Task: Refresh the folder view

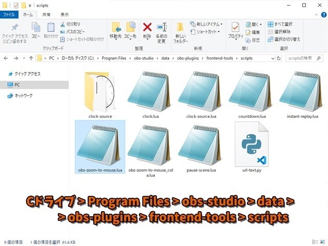Action: [x=279, y=58]
